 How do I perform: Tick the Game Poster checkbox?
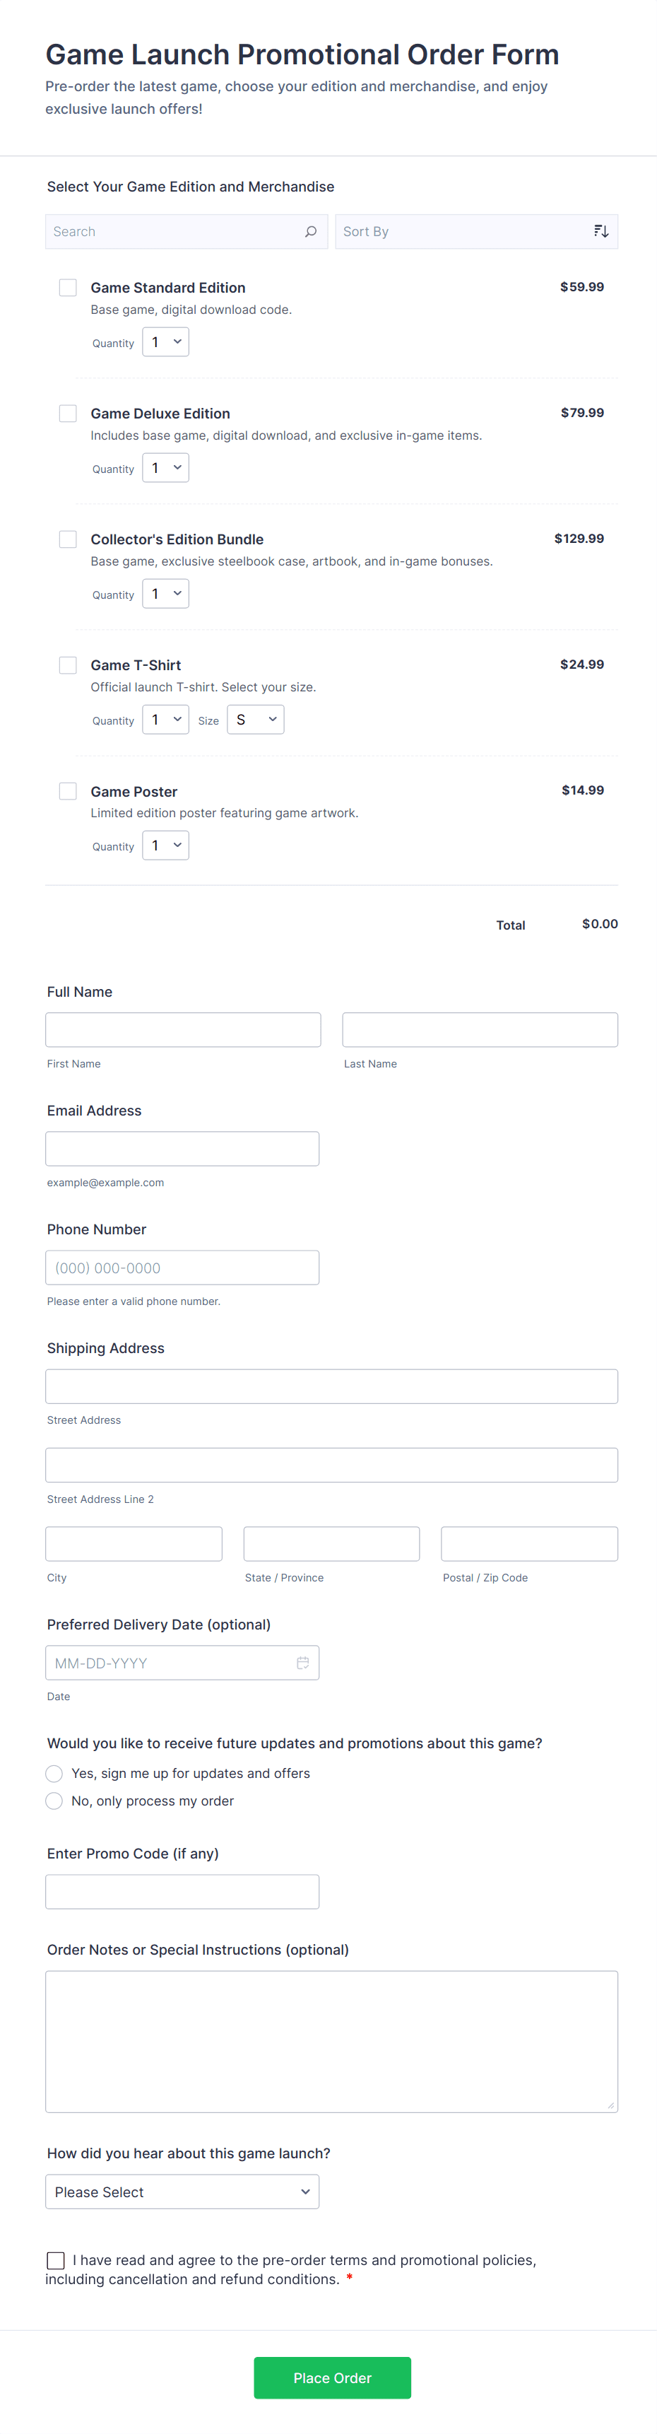click(x=68, y=791)
